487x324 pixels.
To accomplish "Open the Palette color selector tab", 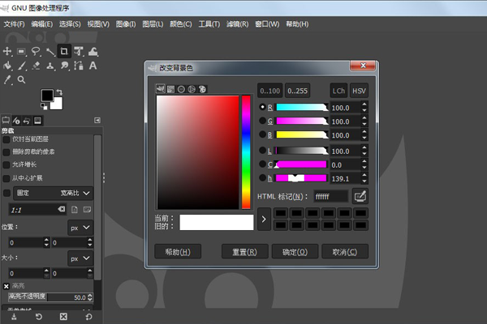I will pyautogui.click(x=202, y=89).
